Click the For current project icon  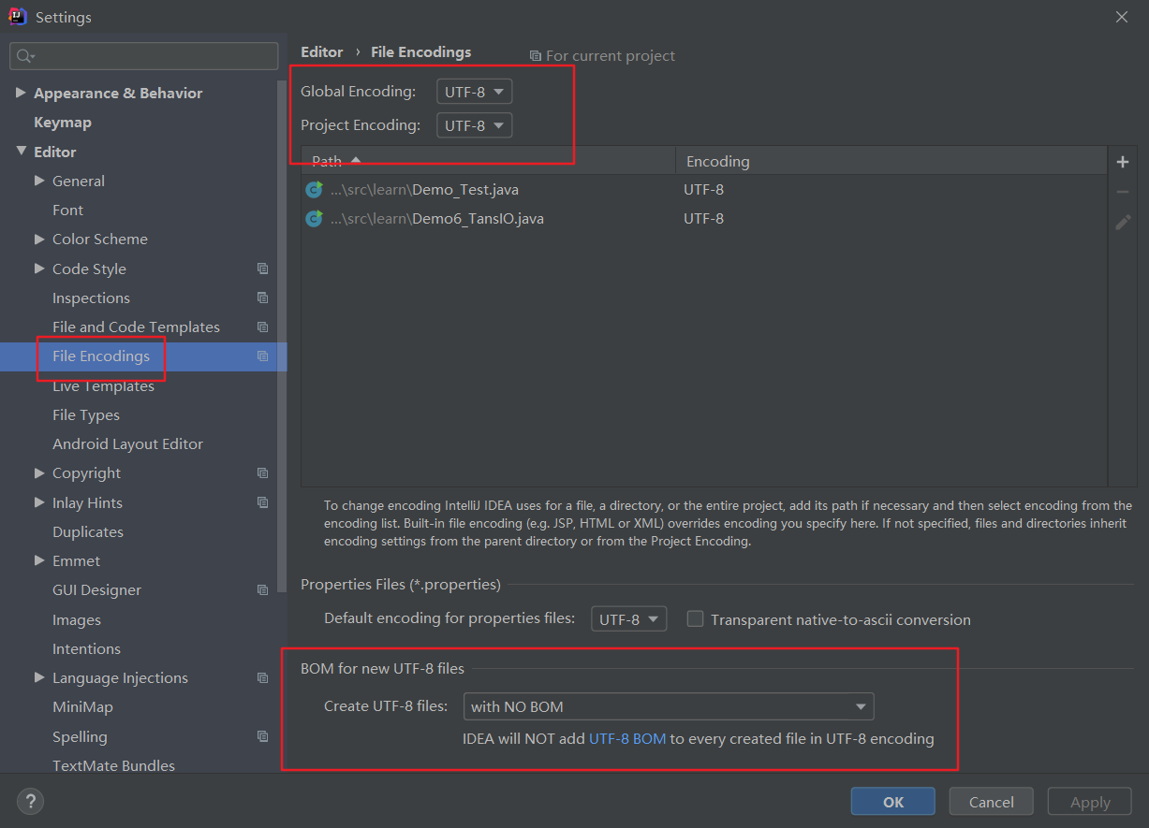(535, 56)
